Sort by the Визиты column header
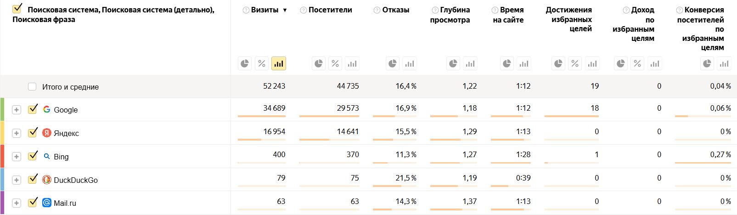This screenshot has height=215, width=737. [x=264, y=10]
